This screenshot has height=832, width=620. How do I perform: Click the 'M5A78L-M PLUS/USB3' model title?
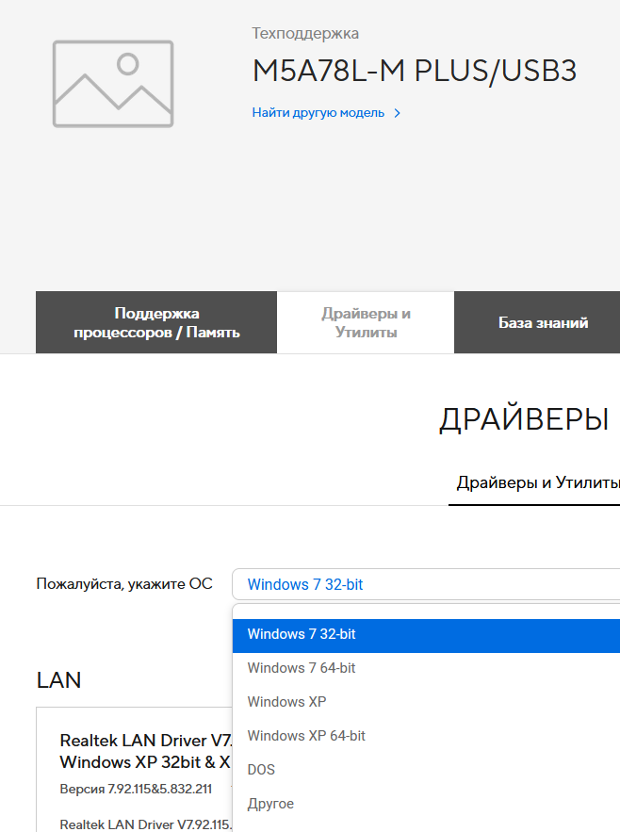point(414,71)
